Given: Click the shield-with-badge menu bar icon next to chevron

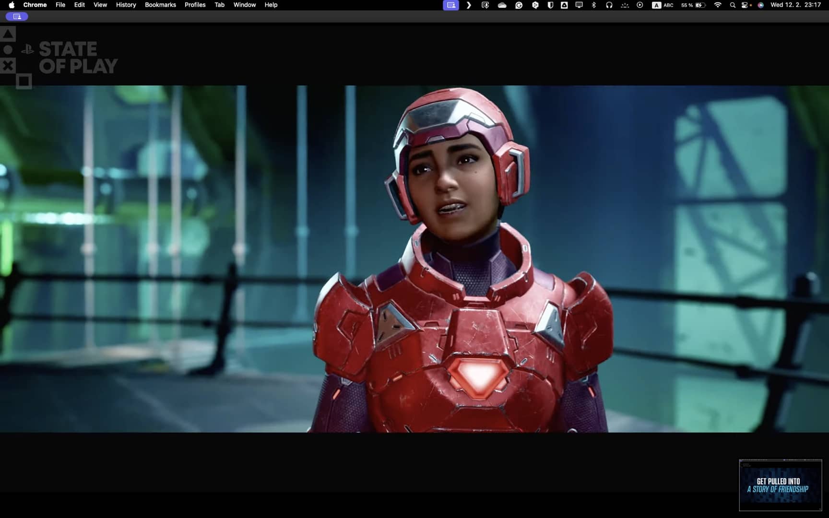Looking at the screenshot, I should tap(485, 5).
